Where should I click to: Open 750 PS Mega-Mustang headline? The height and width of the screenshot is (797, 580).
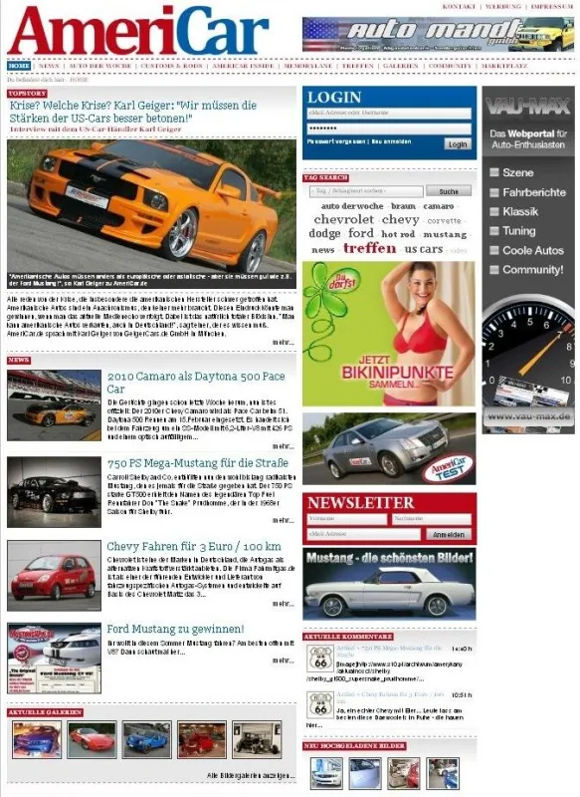(197, 463)
